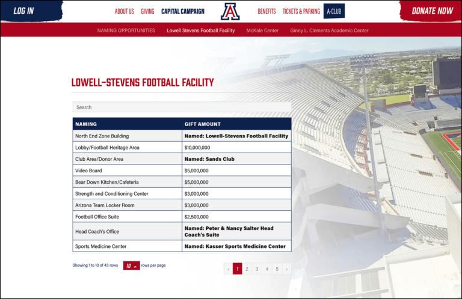Open Benefits menu item
This screenshot has height=299, width=462.
[x=266, y=11]
